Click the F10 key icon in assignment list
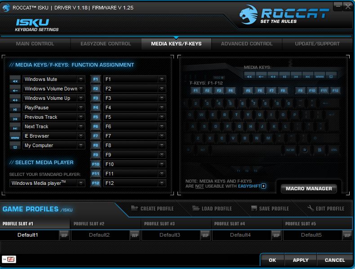The height and width of the screenshot is (269, 355). pos(96,164)
